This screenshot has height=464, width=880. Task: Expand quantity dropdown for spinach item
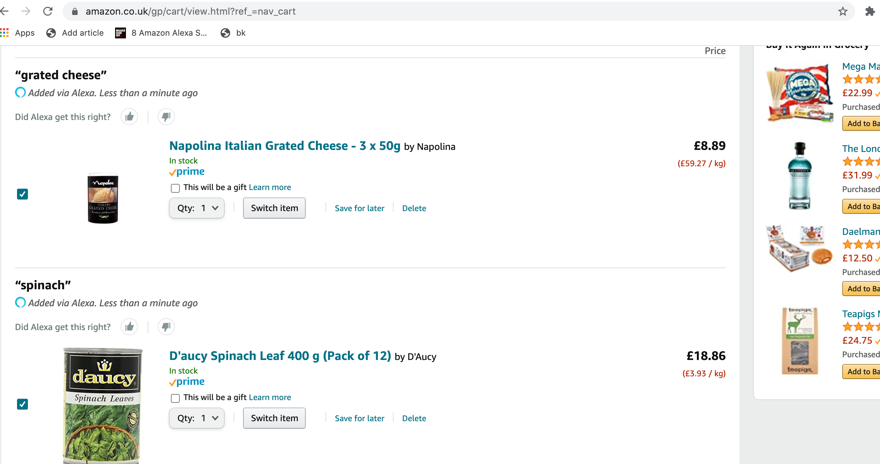click(x=197, y=417)
